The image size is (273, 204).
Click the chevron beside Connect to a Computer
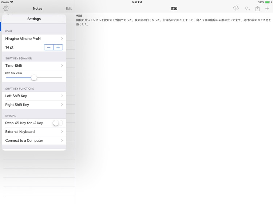pyautogui.click(x=62, y=140)
